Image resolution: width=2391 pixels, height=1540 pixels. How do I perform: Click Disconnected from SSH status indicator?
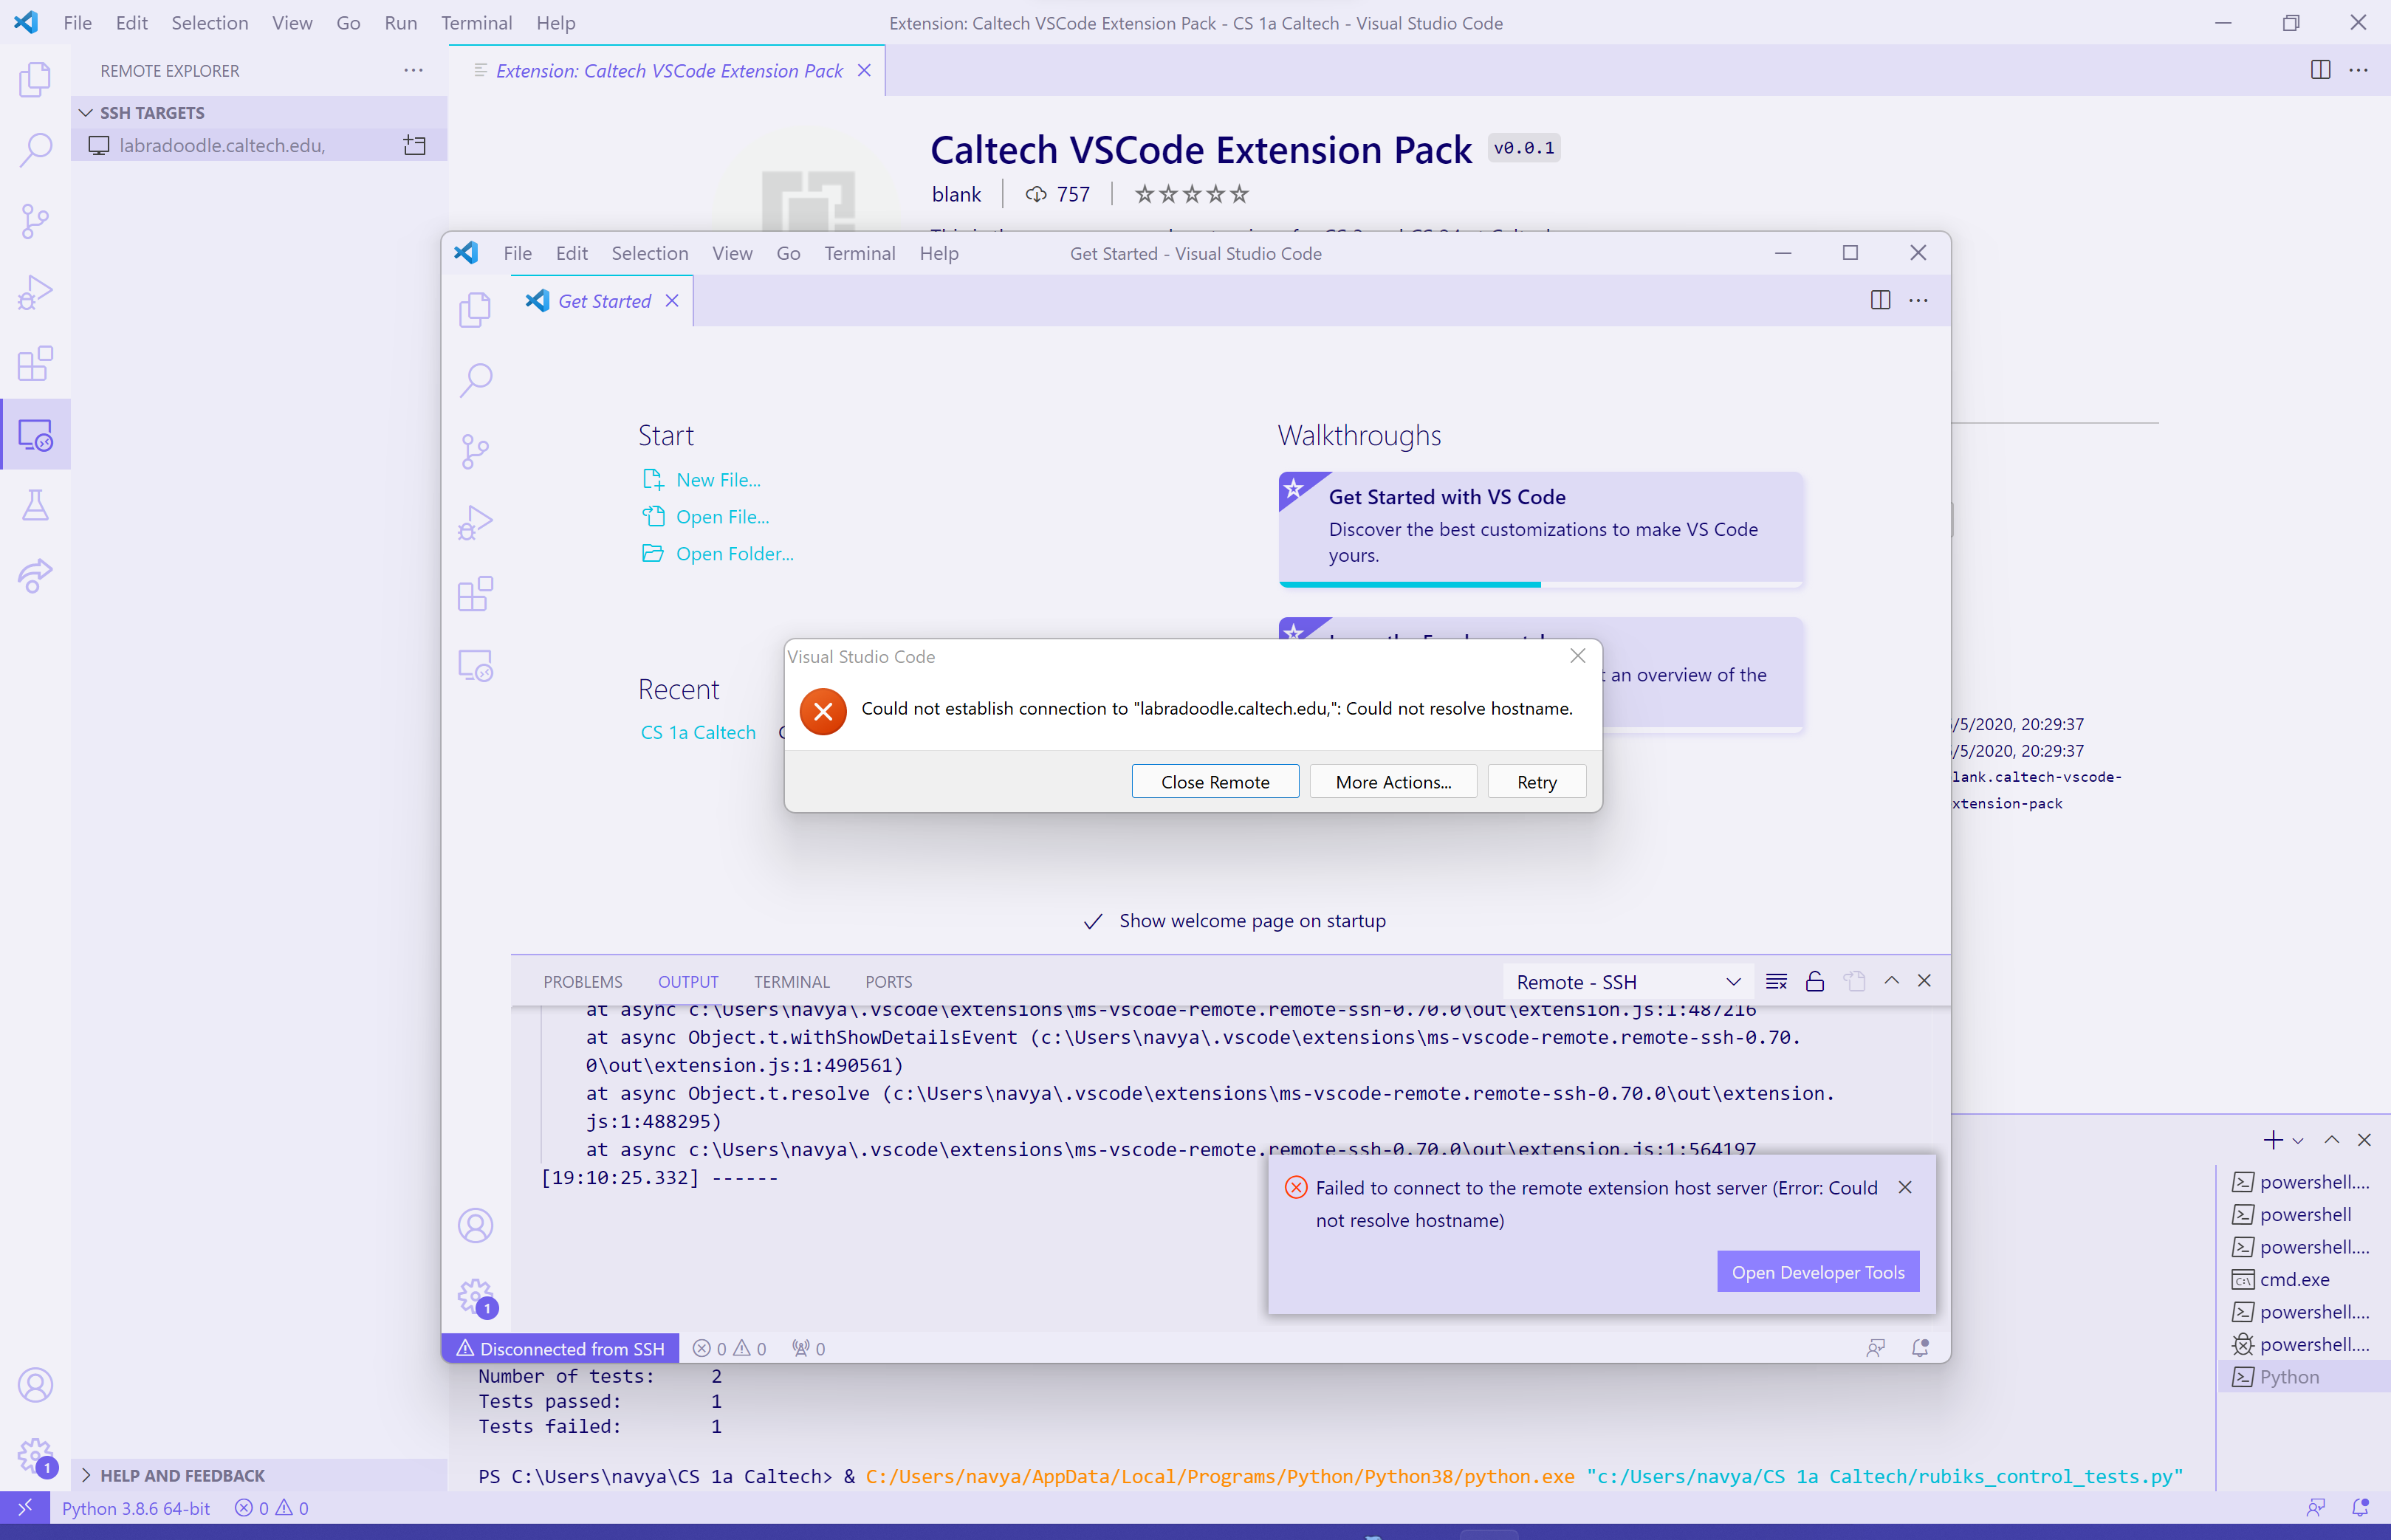[x=561, y=1348]
